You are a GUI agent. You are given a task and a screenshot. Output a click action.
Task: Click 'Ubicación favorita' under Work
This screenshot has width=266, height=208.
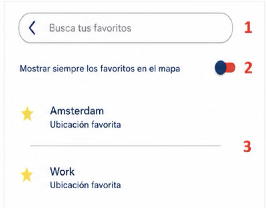coord(85,185)
